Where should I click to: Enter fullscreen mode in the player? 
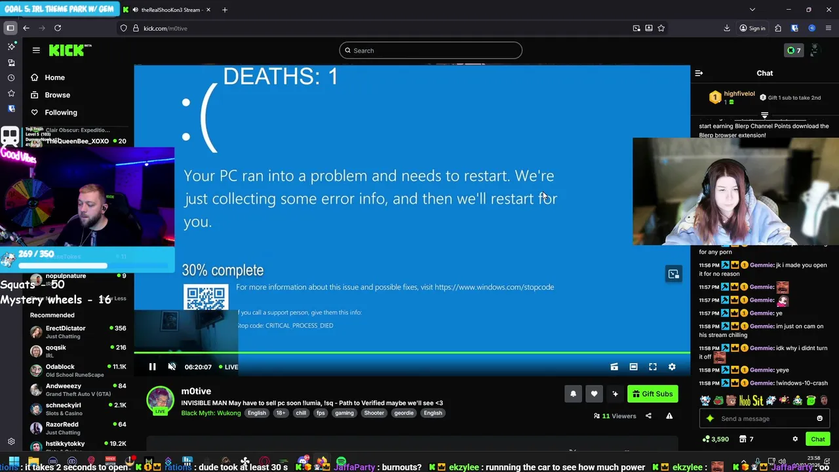coord(653,367)
